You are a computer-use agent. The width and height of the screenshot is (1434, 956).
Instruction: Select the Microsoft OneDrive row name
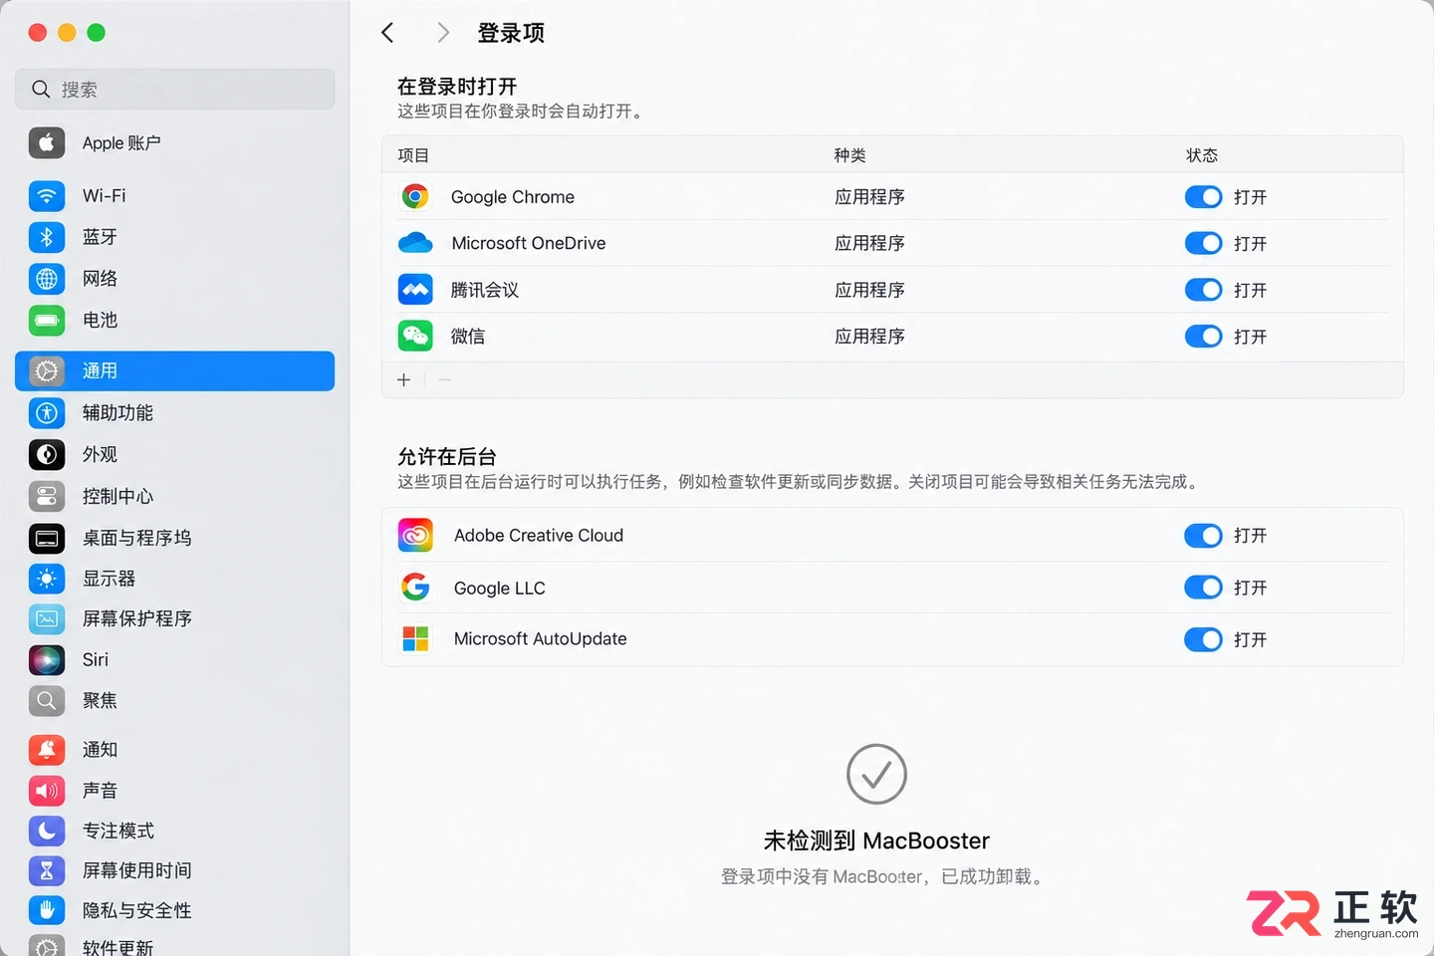(529, 243)
